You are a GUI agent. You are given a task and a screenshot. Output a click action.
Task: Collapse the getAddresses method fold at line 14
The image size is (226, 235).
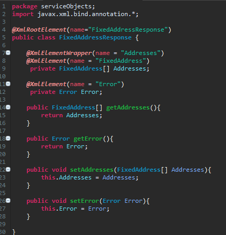pos(8,107)
